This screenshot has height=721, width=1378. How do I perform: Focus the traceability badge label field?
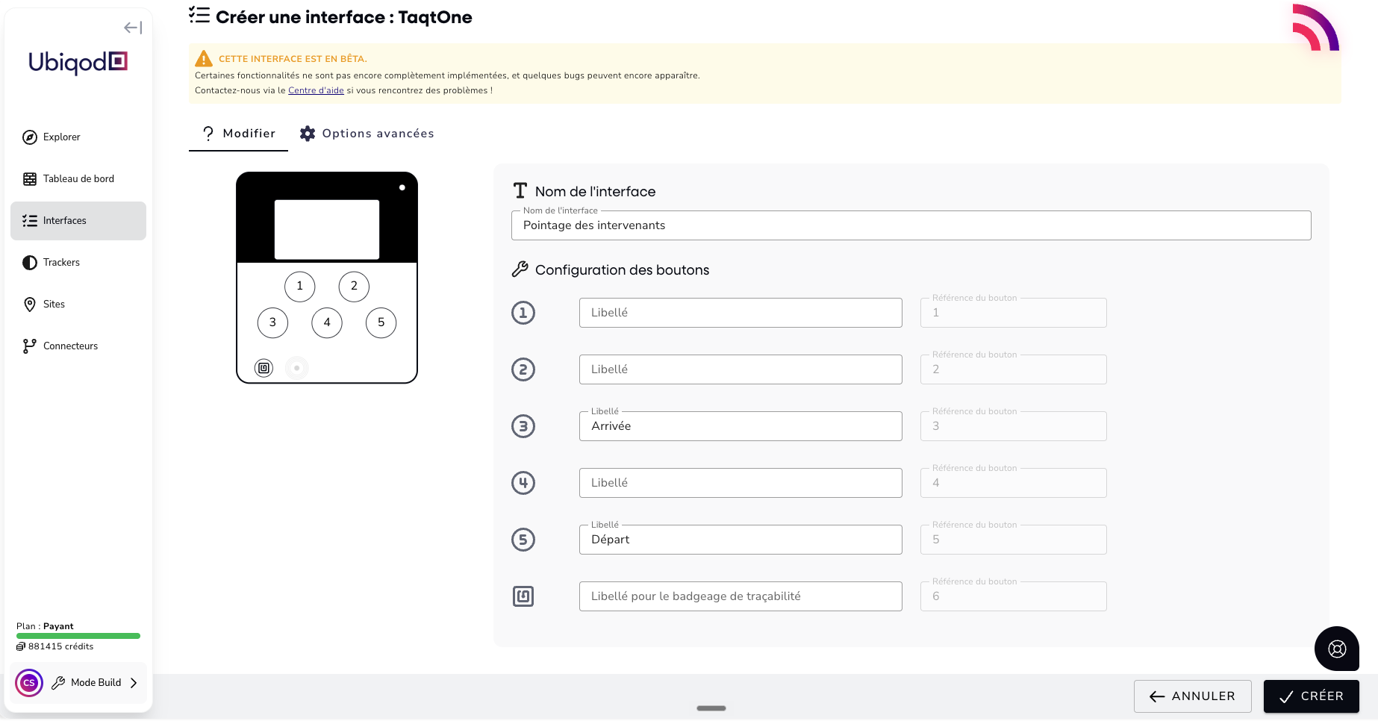click(x=741, y=596)
